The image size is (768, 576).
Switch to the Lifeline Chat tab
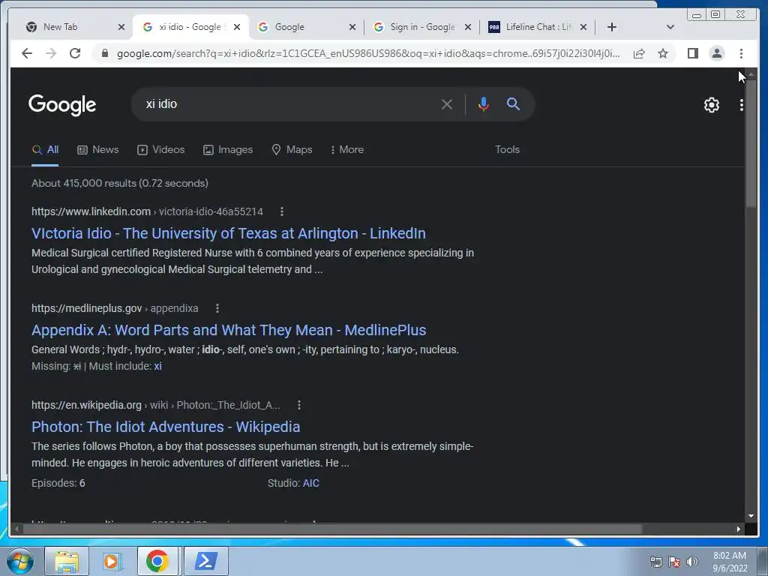coord(537,27)
